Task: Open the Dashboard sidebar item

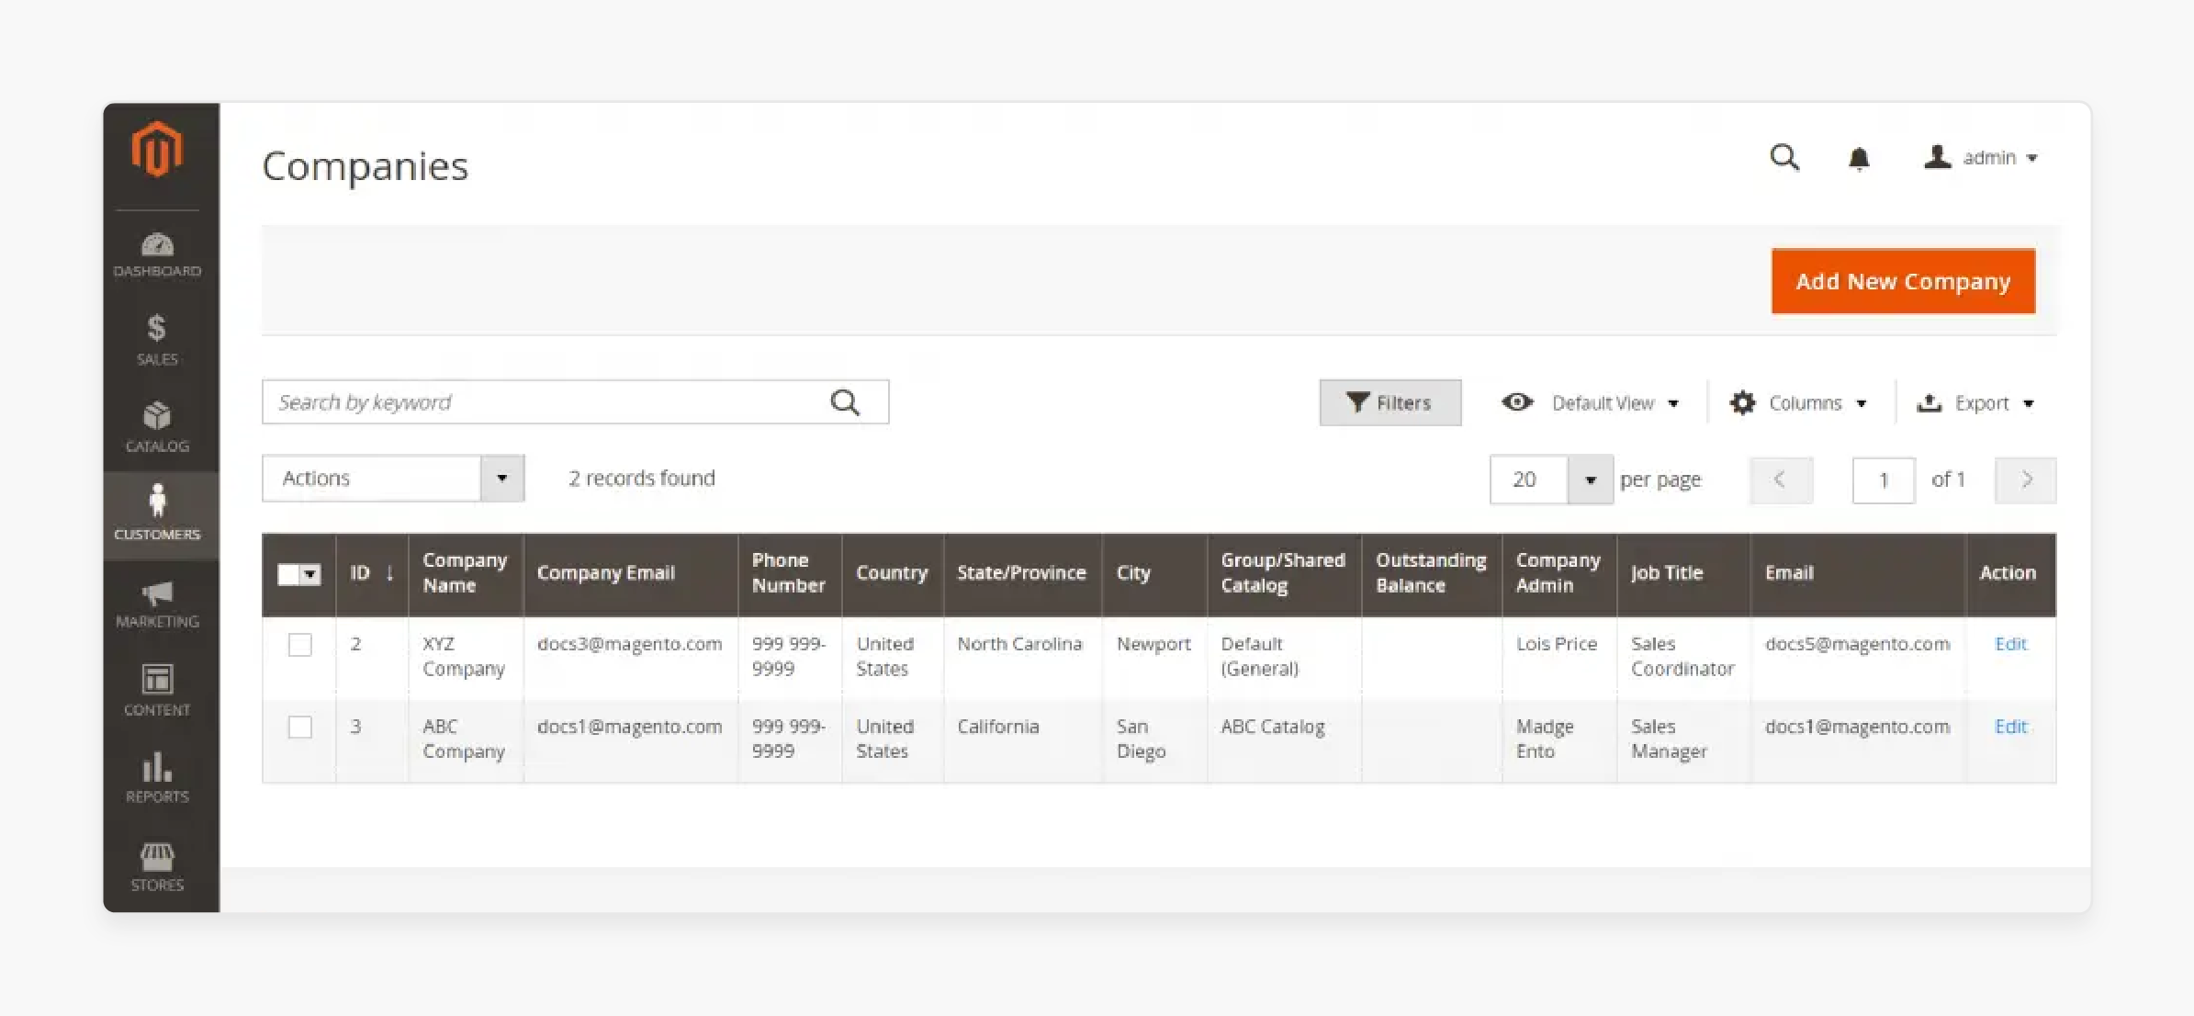Action: click(x=157, y=254)
